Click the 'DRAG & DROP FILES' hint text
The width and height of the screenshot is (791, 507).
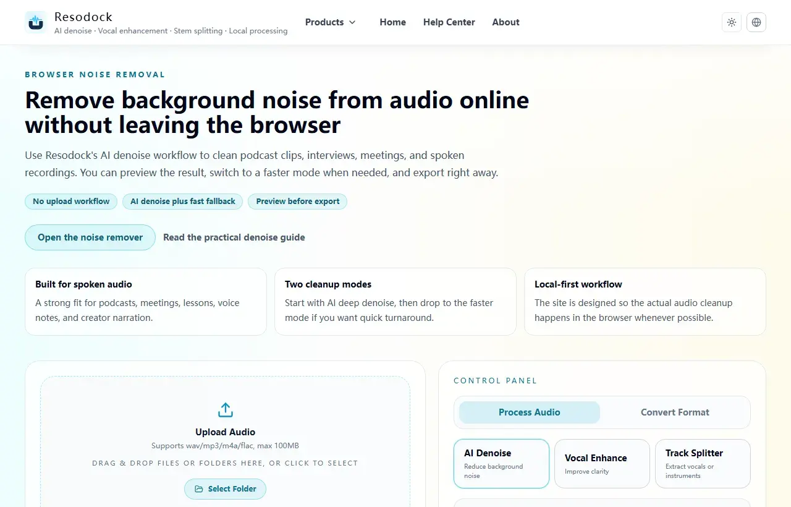225,463
